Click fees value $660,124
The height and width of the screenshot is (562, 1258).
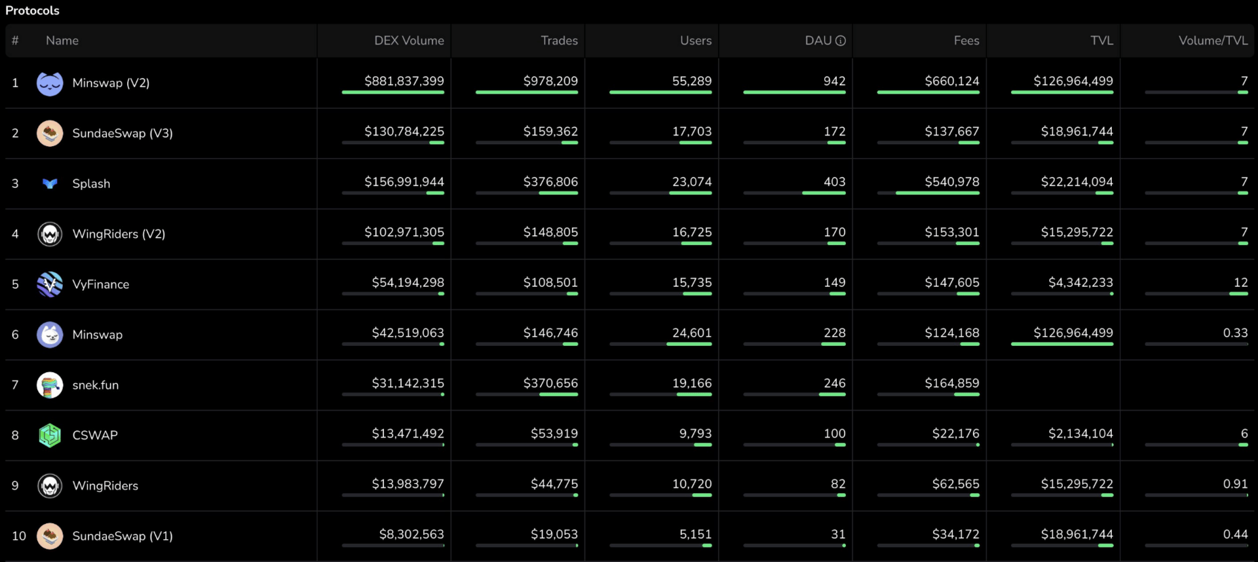point(952,81)
